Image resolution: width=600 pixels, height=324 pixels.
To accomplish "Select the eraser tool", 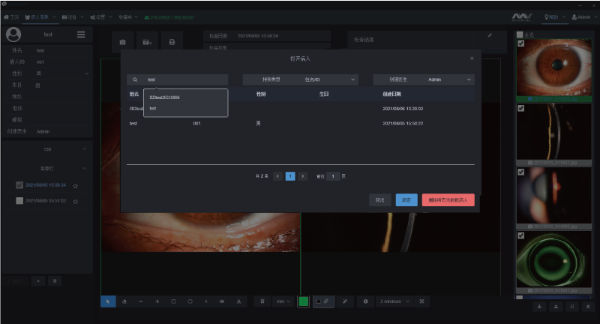I will point(124,301).
